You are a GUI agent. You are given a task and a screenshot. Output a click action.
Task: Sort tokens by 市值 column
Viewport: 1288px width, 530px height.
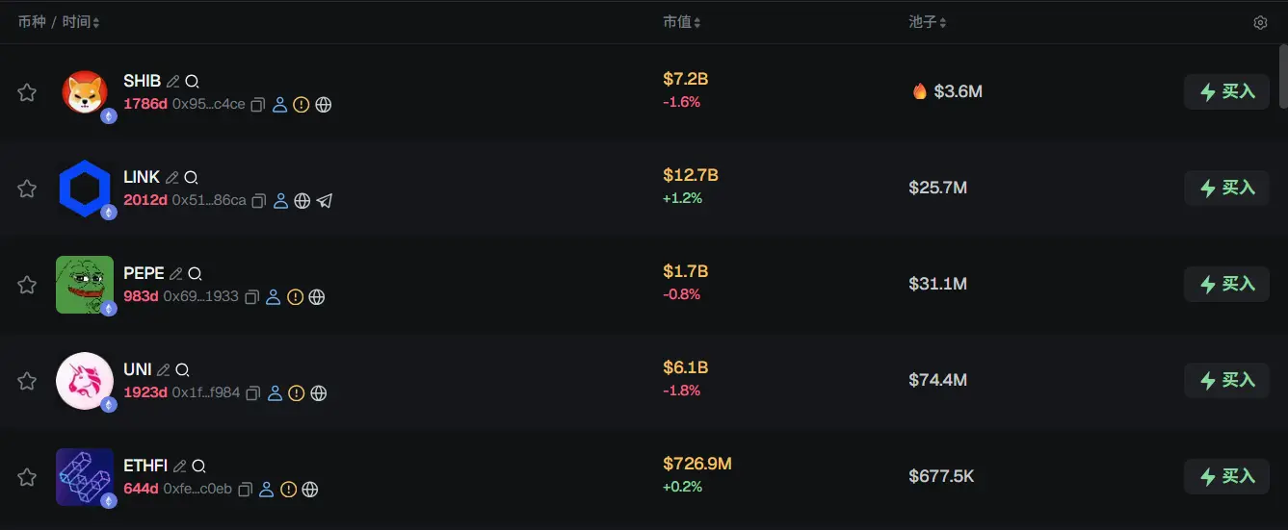682,22
